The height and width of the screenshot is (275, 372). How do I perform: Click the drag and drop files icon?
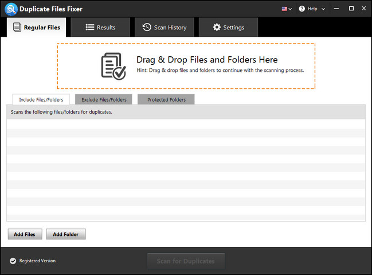113,65
